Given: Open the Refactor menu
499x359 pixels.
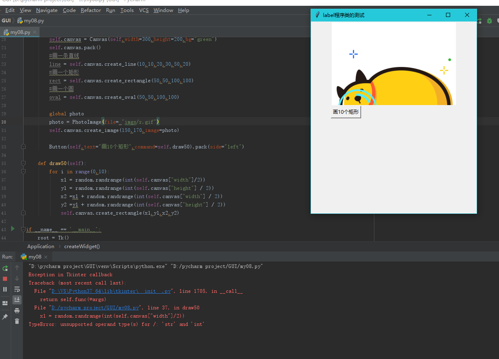Looking at the screenshot, I should [x=91, y=10].
